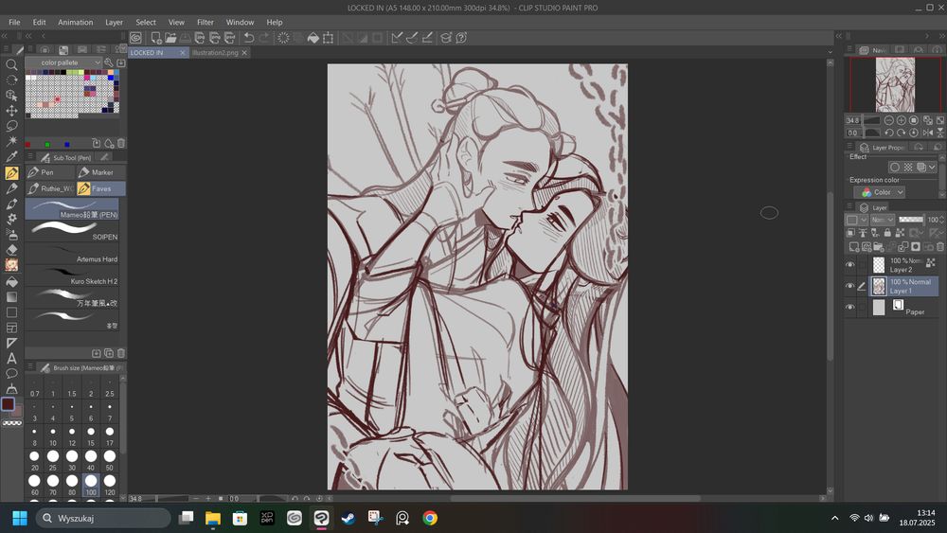
Task: Choose the Marker sub tool group
Action: pyautogui.click(x=101, y=172)
